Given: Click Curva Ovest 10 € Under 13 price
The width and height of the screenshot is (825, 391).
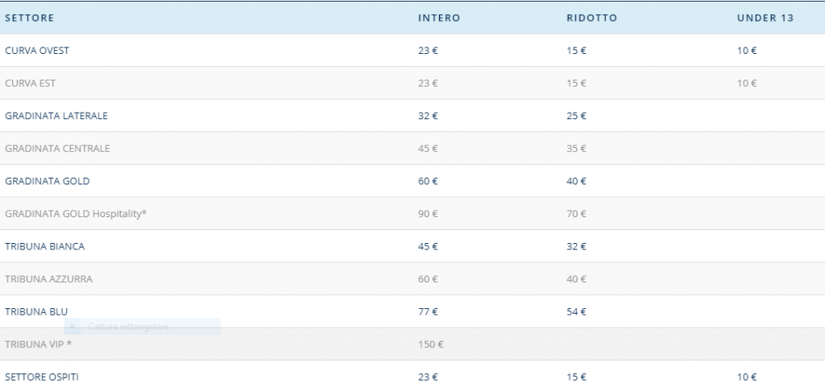Looking at the screenshot, I should [747, 51].
